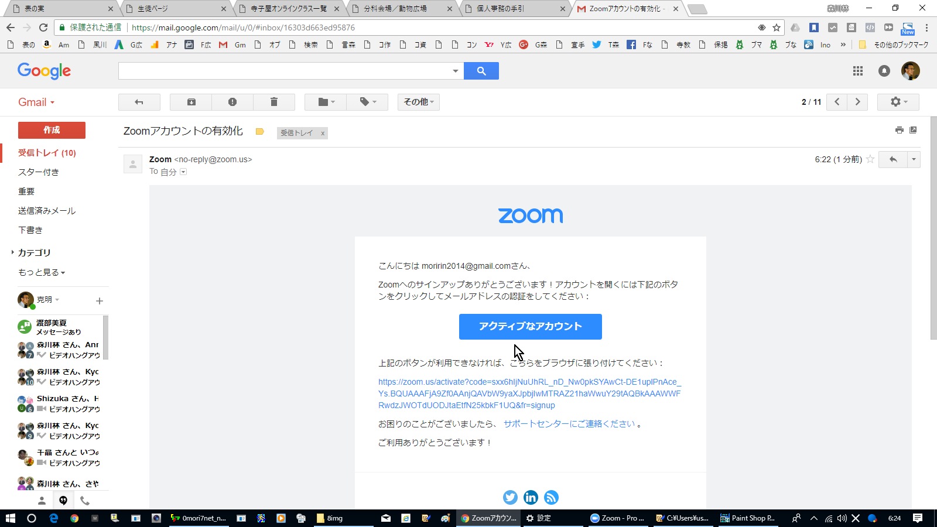Switch to the 個人事務の手引 tab
This screenshot has width=937, height=527.
(514, 9)
